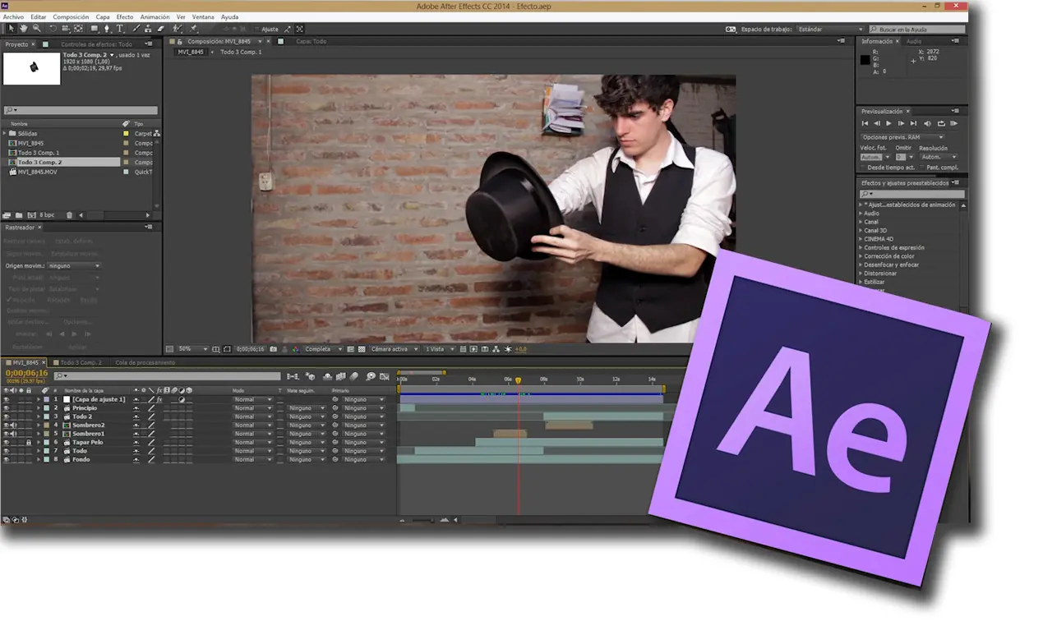Switch to the Audio panel tab
The image size is (1043, 621).
click(914, 41)
